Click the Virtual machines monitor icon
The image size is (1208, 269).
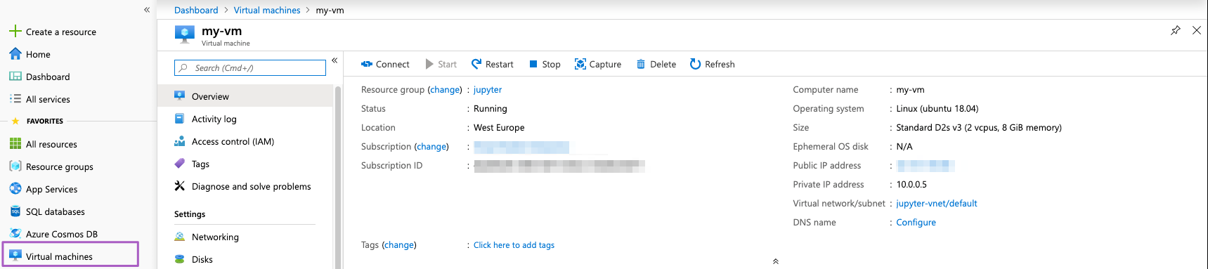pos(15,256)
